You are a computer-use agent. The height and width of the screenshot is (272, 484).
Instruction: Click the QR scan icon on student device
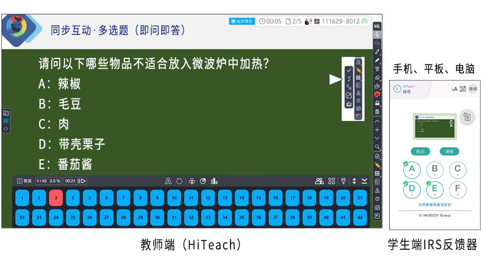(462, 88)
